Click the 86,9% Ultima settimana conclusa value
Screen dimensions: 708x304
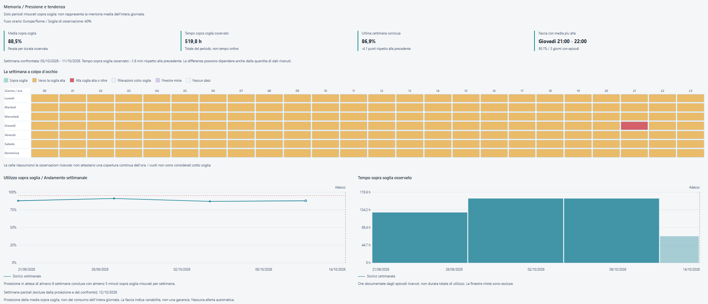click(368, 41)
